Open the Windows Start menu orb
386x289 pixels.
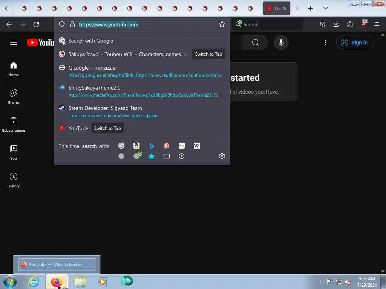pyautogui.click(x=10, y=281)
